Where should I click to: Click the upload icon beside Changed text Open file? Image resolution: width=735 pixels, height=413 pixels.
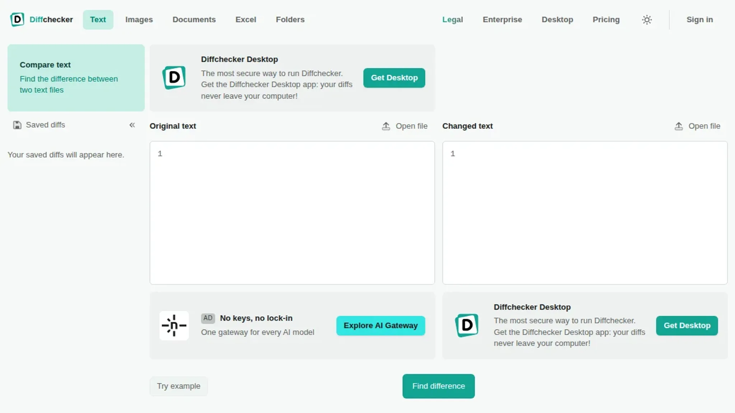pyautogui.click(x=679, y=126)
